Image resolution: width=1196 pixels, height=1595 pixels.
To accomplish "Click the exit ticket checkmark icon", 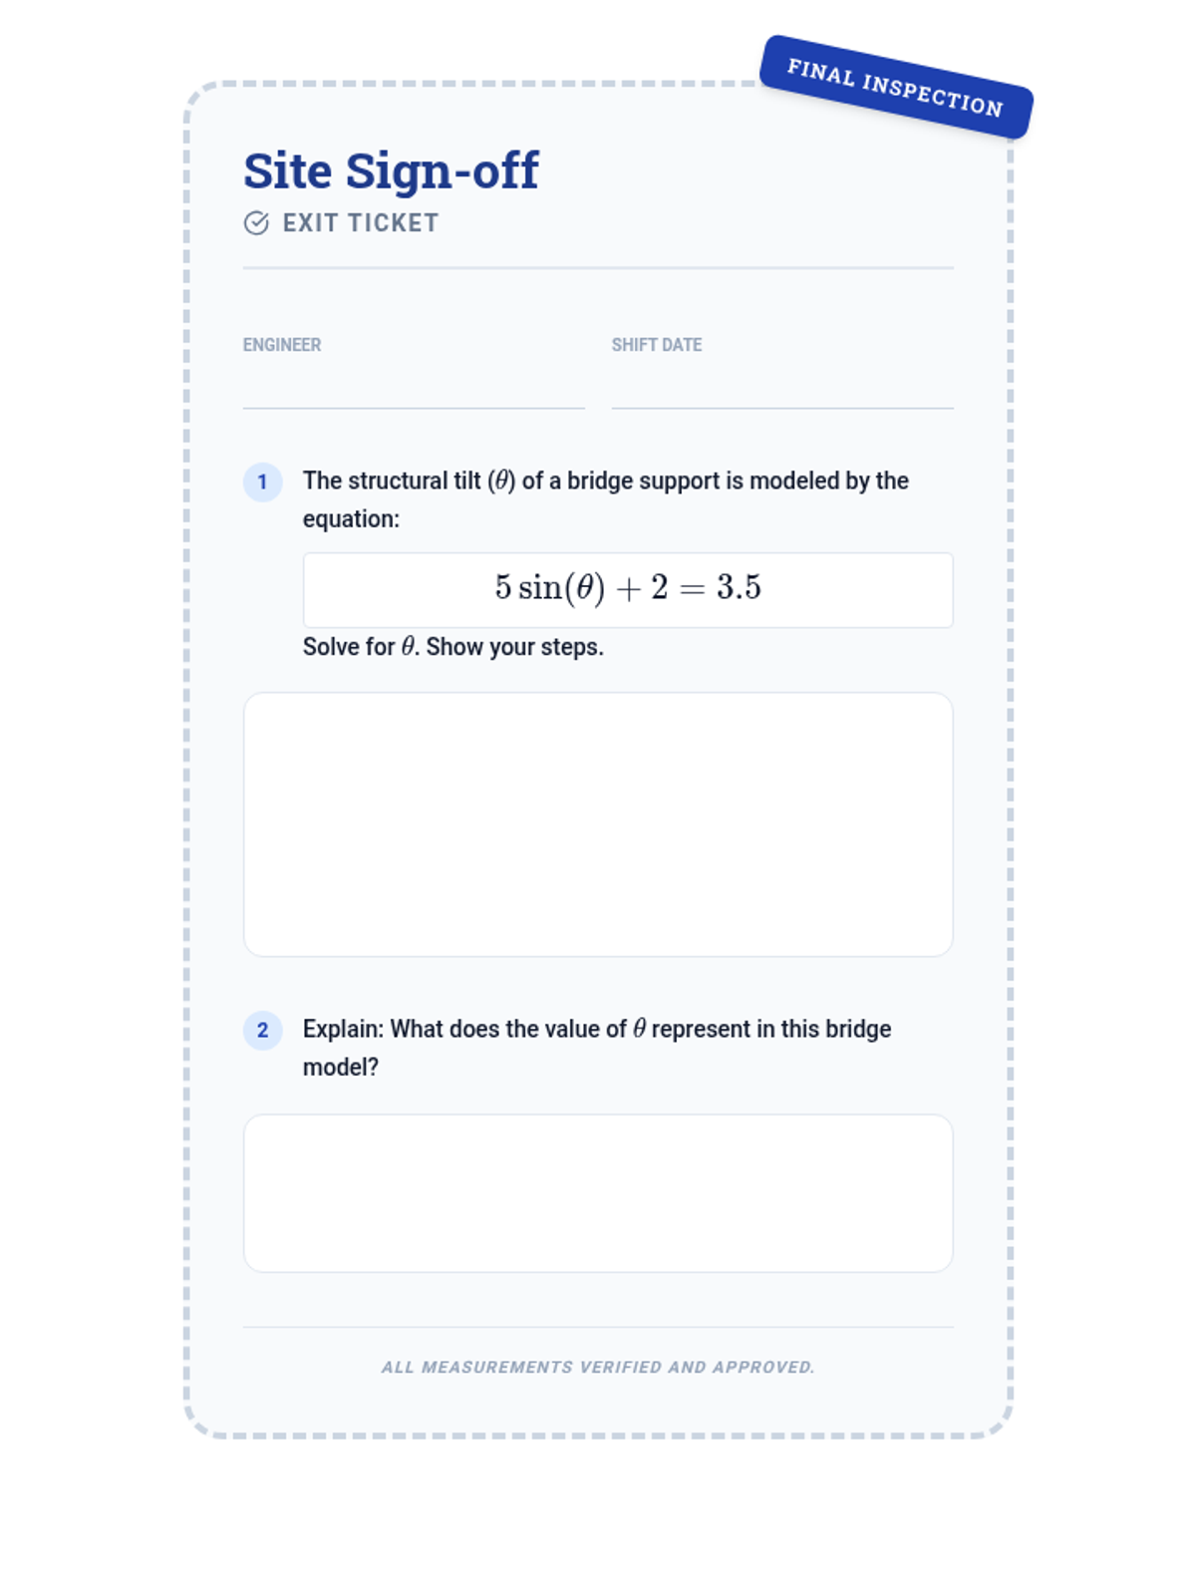I will click(256, 222).
